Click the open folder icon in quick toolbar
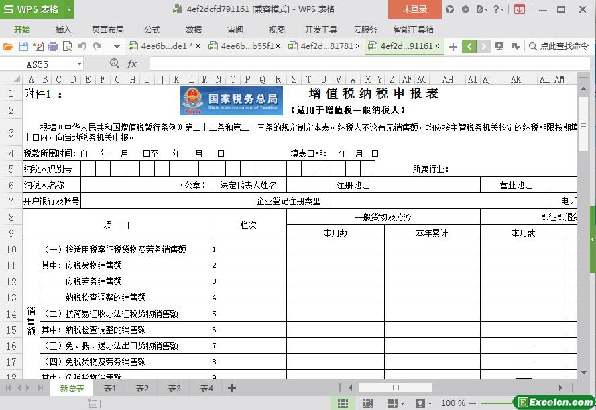596x410 pixels. point(8,46)
